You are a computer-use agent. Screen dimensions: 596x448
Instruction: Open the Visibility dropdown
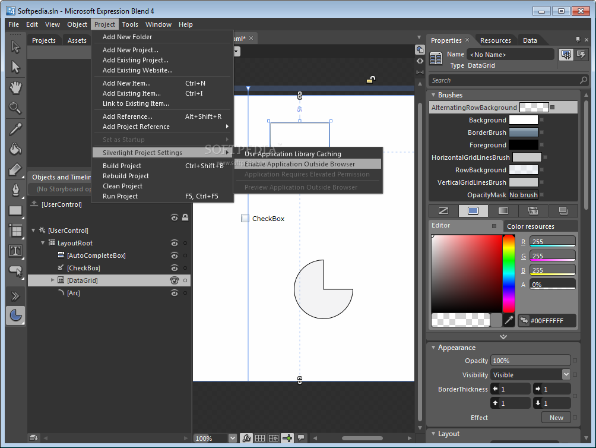[x=566, y=374]
